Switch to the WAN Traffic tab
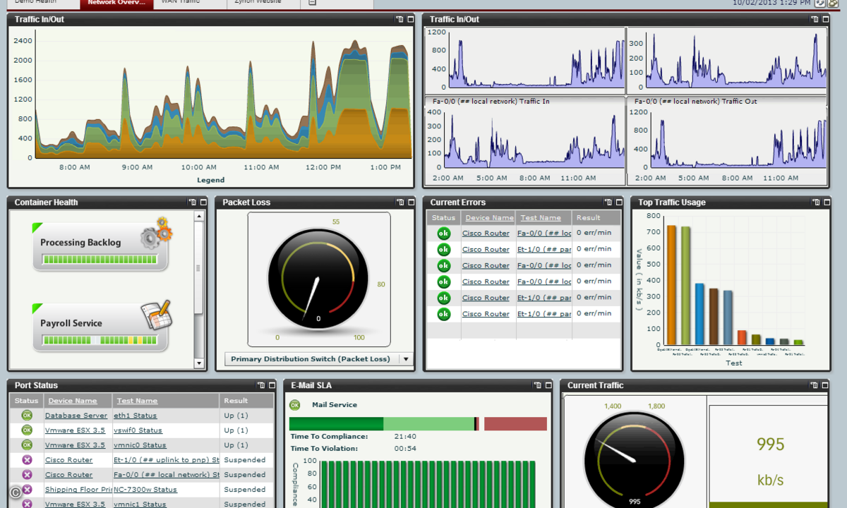This screenshot has width=847, height=508. click(x=191, y=4)
